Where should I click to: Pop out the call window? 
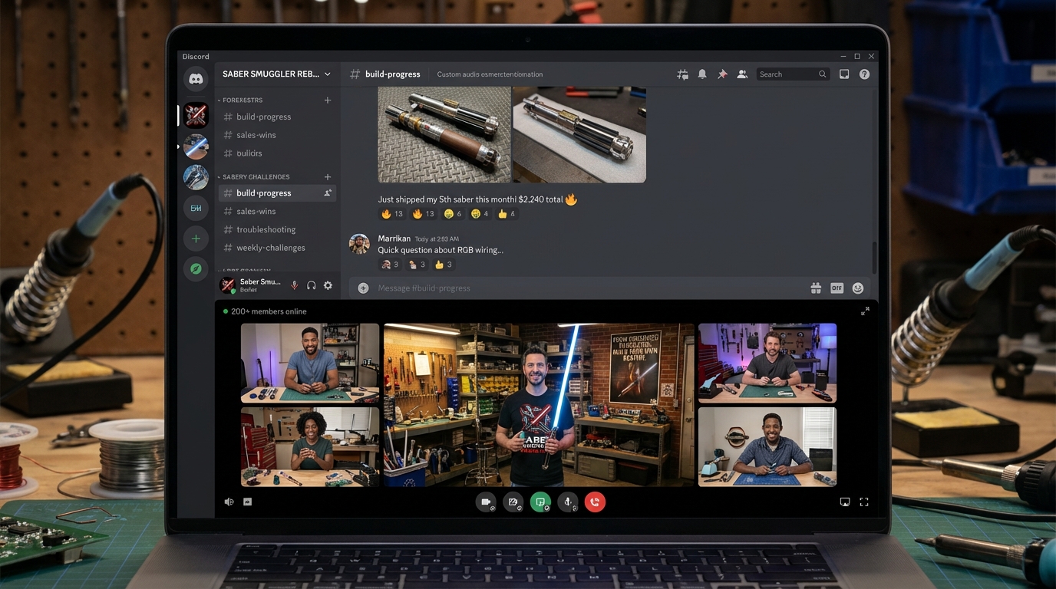[x=845, y=502]
